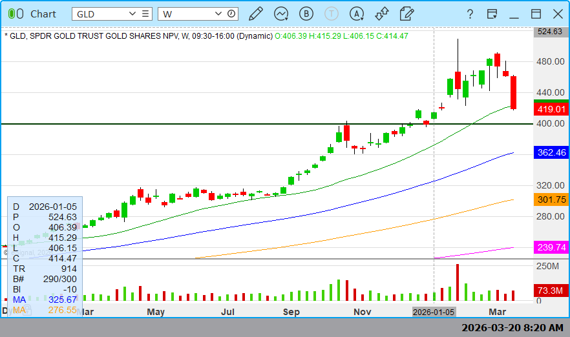The image size is (570, 337).
Task: Click the TR 914 row in data box
Action: (x=45, y=269)
